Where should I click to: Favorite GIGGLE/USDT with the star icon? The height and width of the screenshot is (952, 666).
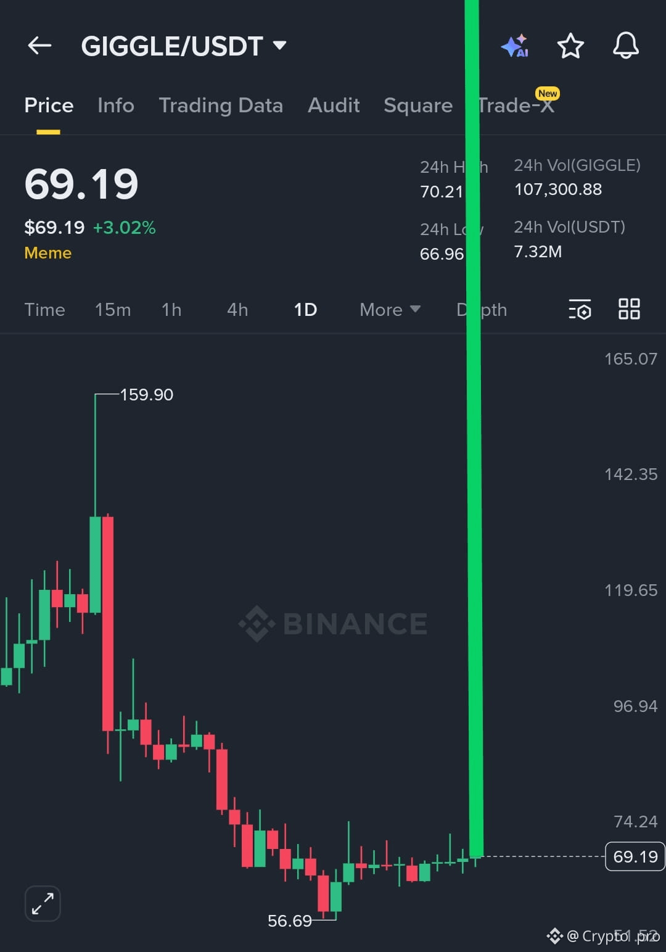pyautogui.click(x=570, y=45)
